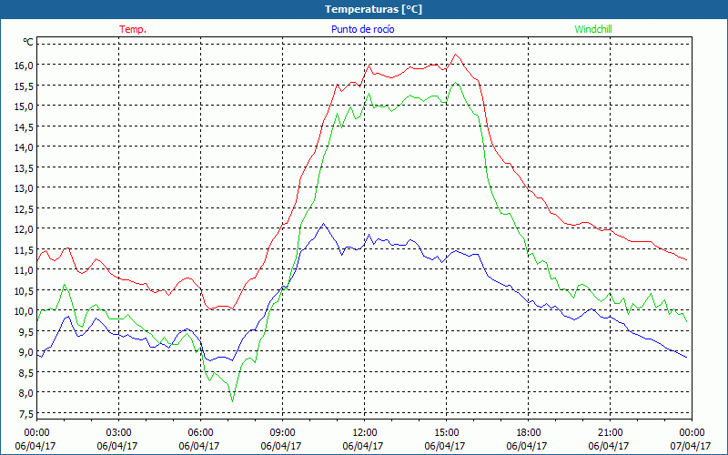Click the 15,0 y-axis value
Screen dimensions: 728x455
(x=25, y=106)
